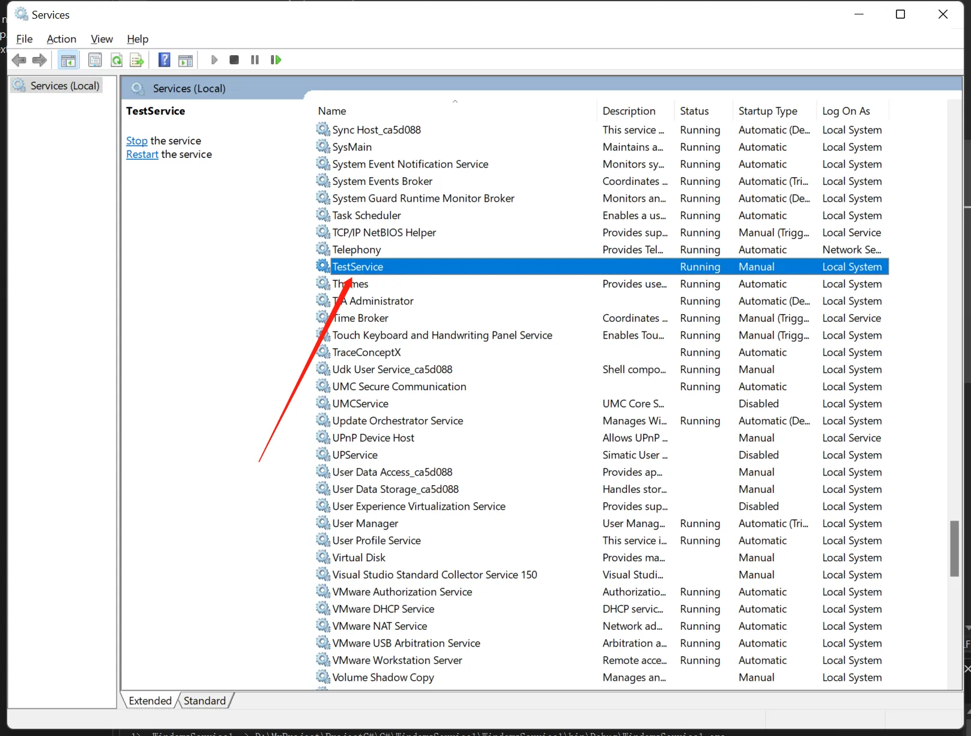Sort by the Log On As column header
Screen dimensions: 971x736
853,111
